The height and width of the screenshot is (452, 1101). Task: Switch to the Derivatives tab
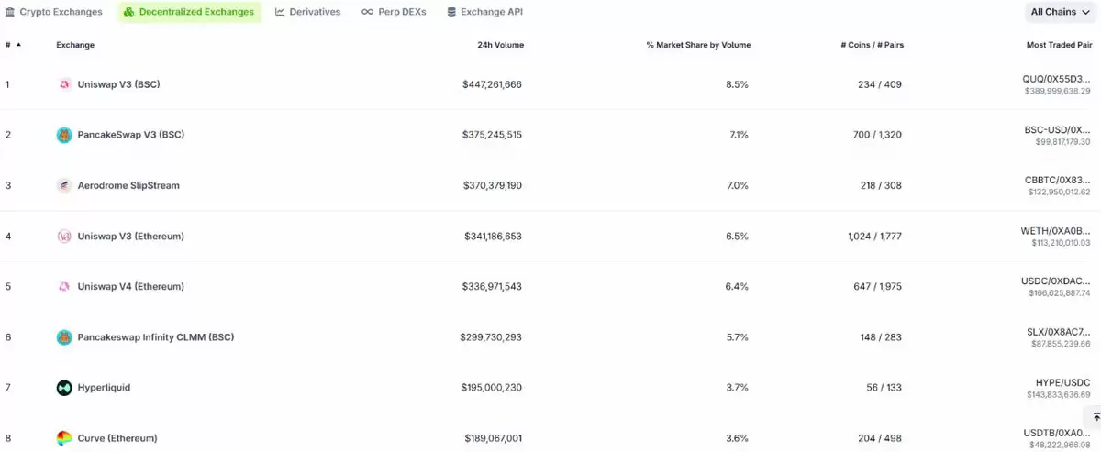pos(307,12)
